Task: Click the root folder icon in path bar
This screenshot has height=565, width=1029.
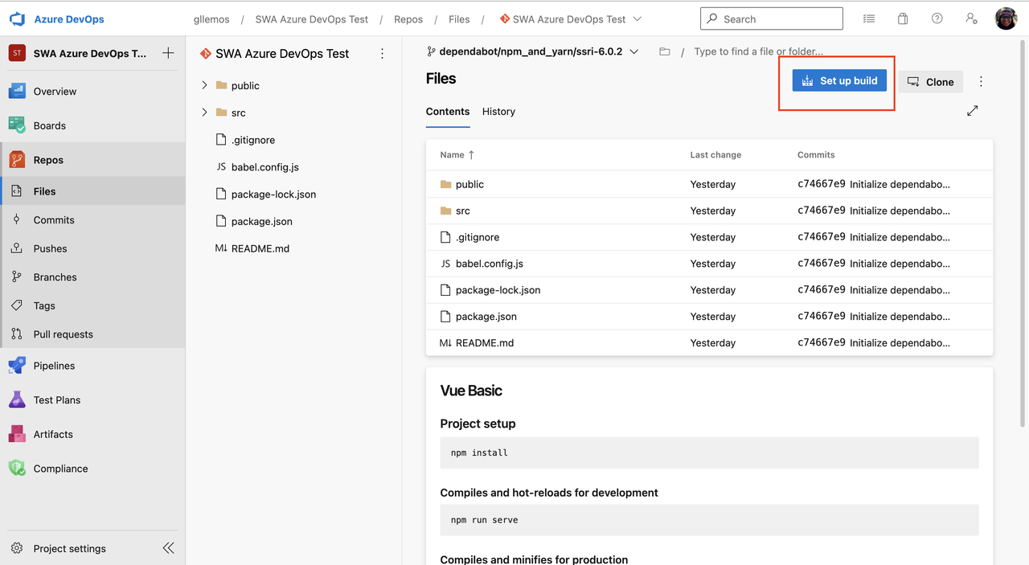Action: (664, 51)
